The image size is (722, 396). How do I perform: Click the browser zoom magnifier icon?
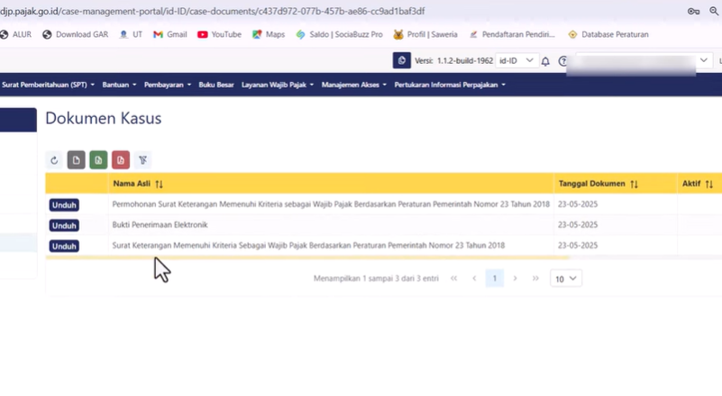tap(714, 11)
